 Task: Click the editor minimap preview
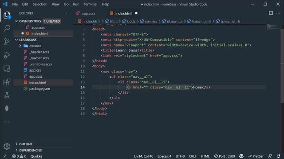[x=273, y=27]
